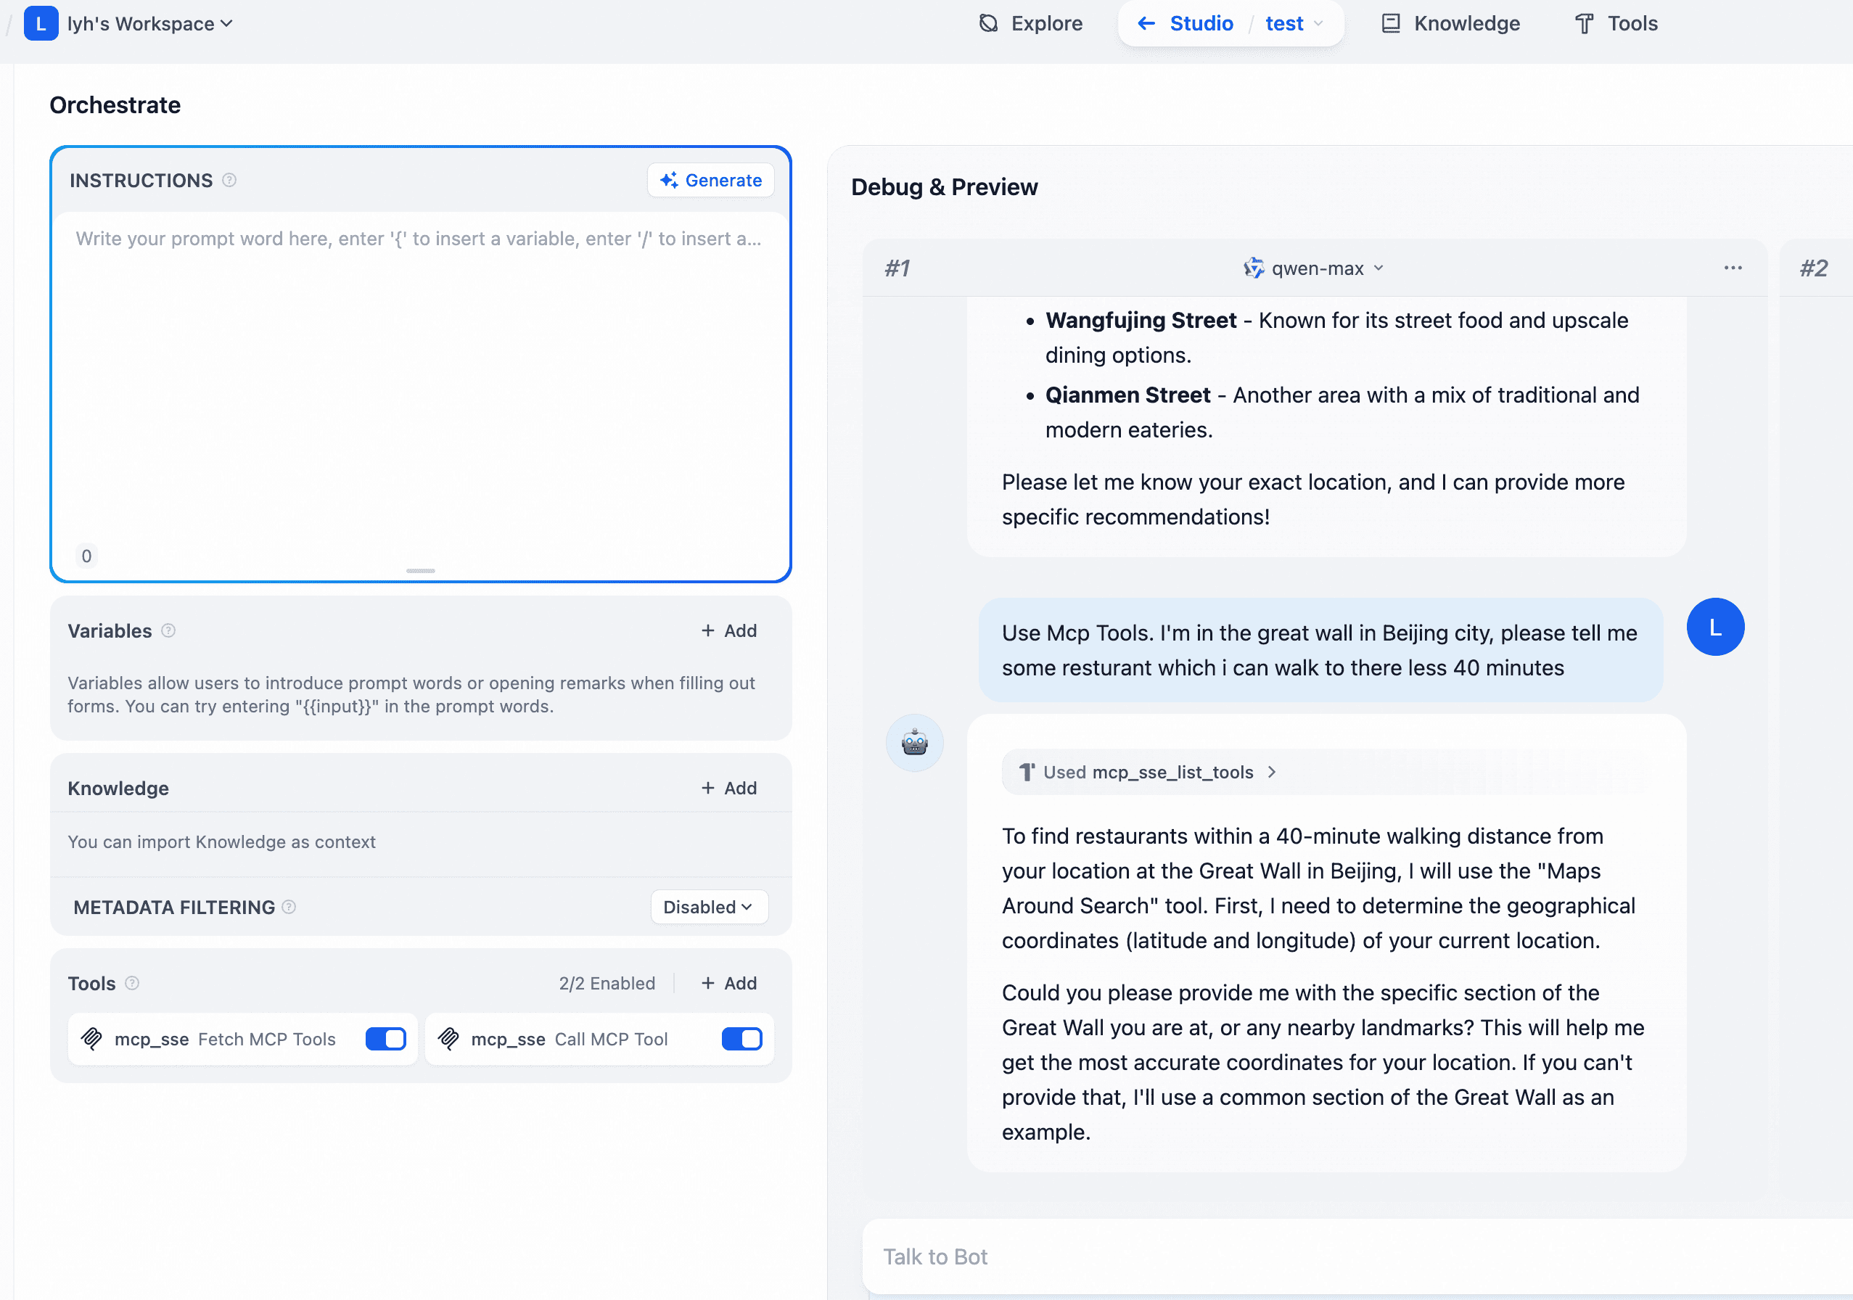This screenshot has width=1853, height=1300.
Task: Click the Tools hammer icon in navigation
Action: (1585, 23)
